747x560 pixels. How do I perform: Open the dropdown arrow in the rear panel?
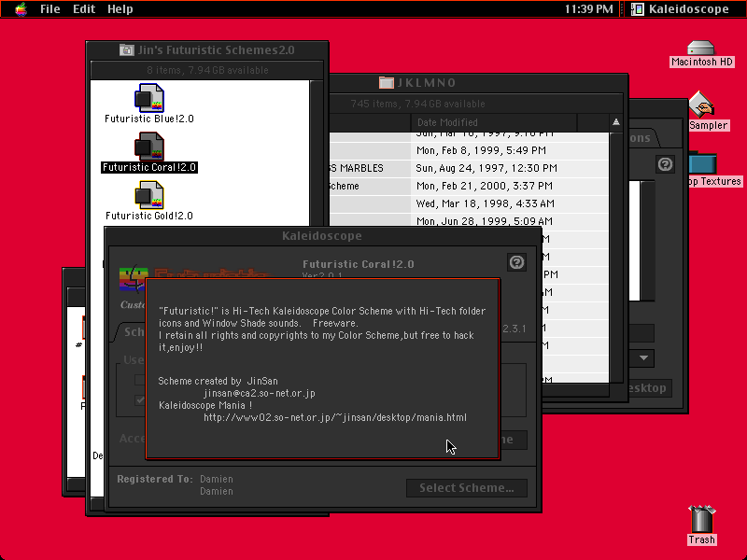tap(643, 357)
